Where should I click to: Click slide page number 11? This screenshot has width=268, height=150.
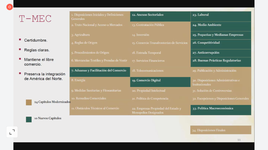(239, 140)
